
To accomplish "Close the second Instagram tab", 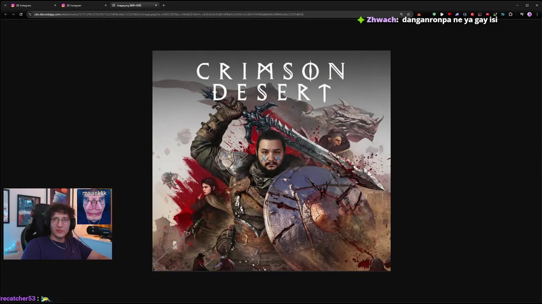I will pyautogui.click(x=105, y=5).
